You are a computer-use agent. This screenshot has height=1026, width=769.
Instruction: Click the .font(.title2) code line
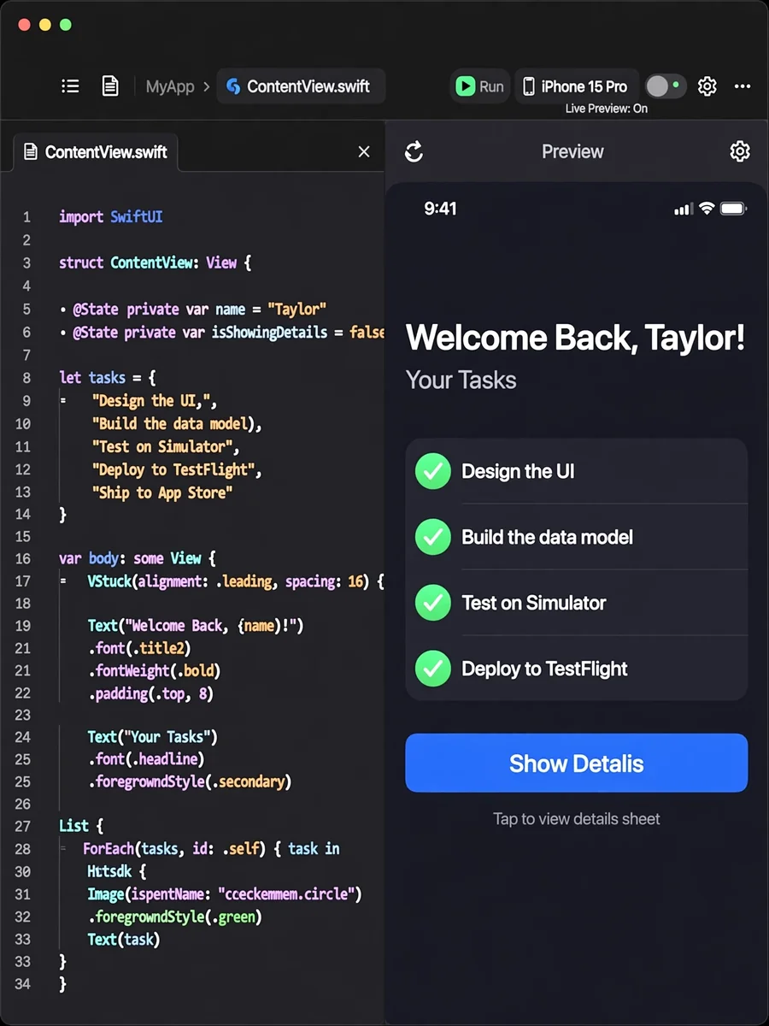(139, 648)
